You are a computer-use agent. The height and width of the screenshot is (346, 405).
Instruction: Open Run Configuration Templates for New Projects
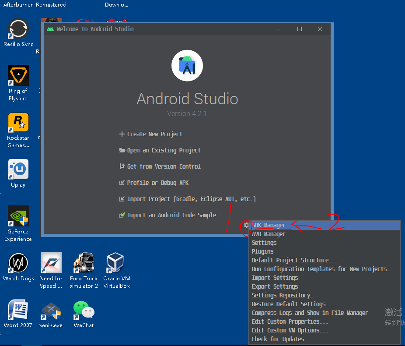(325, 269)
